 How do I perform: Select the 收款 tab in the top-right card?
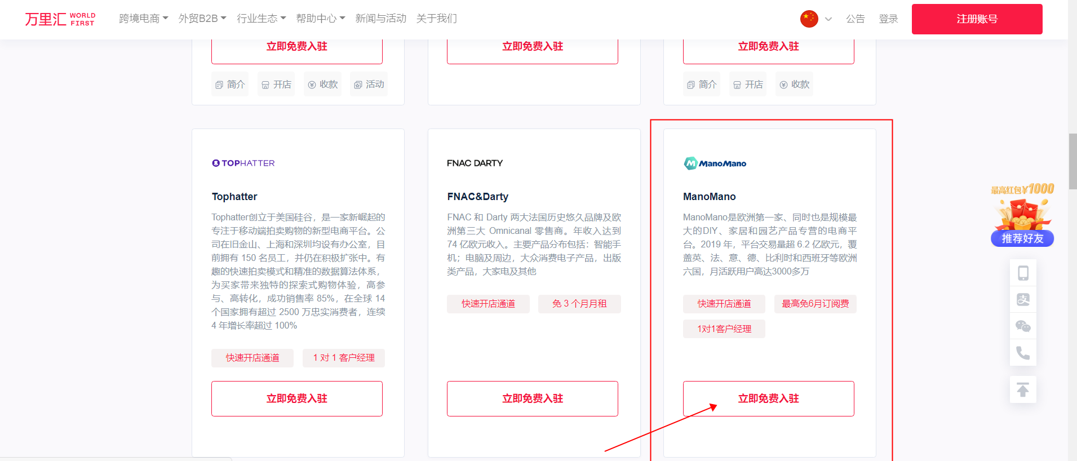[x=794, y=85]
